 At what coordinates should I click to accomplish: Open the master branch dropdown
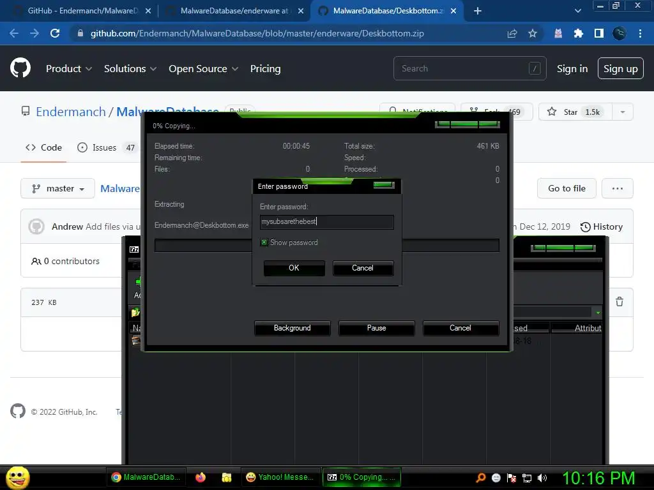(x=57, y=188)
